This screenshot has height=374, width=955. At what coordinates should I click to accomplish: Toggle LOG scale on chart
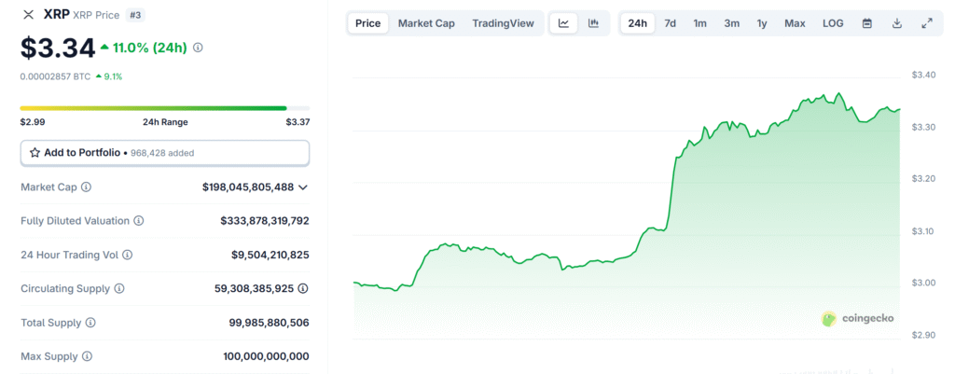(833, 23)
